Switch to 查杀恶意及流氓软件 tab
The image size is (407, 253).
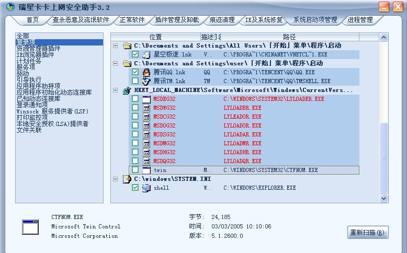click(81, 20)
